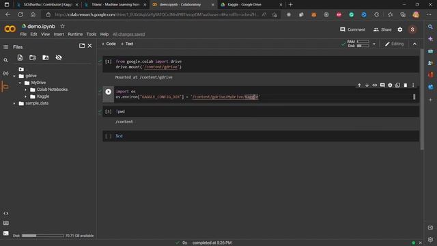Screen dimensions: 437x246
Task: Click the browser address bar
Action: 156,14
